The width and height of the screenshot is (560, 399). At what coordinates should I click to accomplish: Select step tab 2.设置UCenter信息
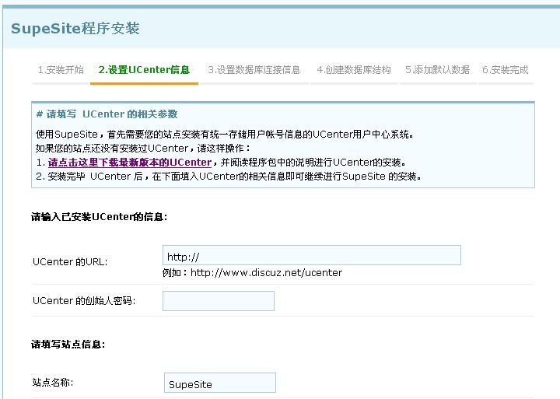coord(144,70)
